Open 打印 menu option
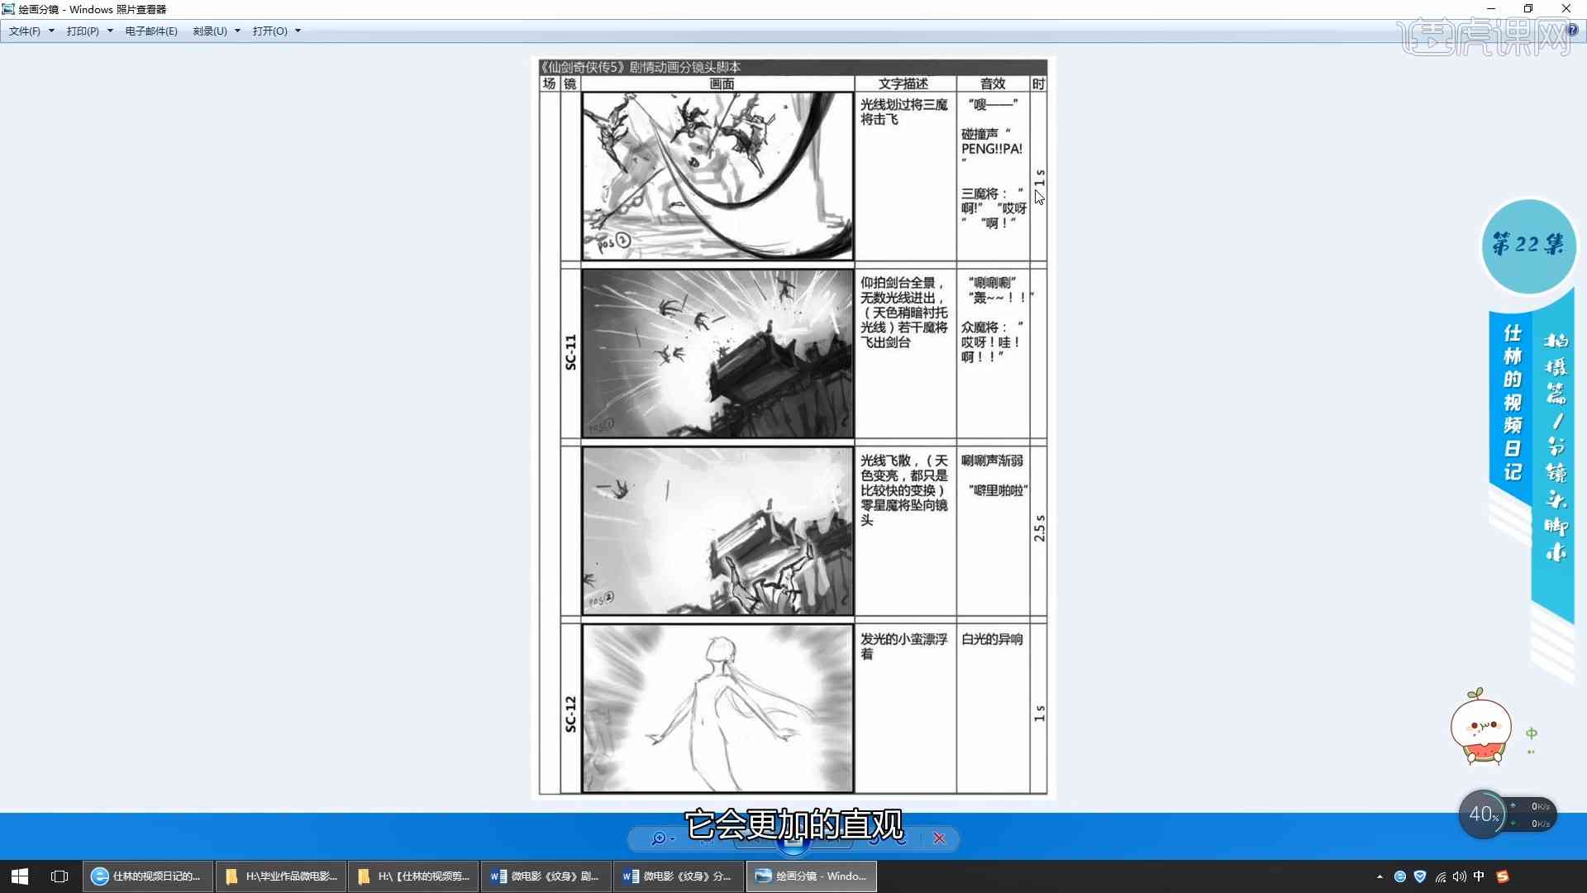This screenshot has height=893, width=1587. [x=83, y=31]
